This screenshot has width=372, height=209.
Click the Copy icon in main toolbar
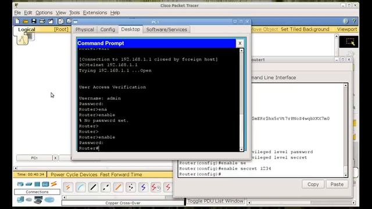[60, 21]
